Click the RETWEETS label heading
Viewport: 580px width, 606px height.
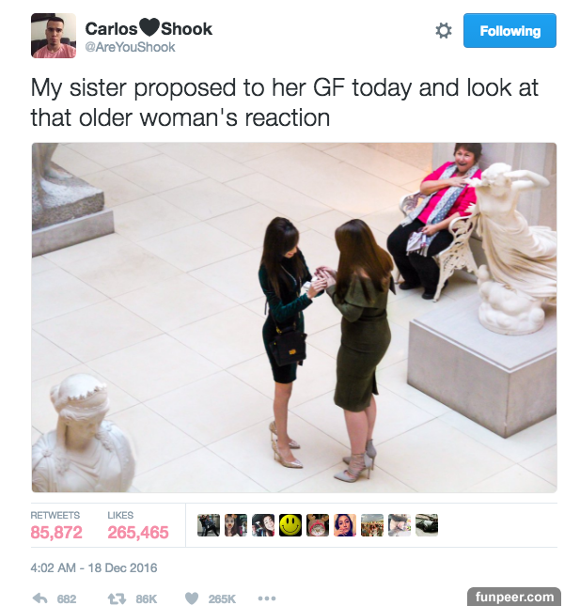click(x=55, y=515)
